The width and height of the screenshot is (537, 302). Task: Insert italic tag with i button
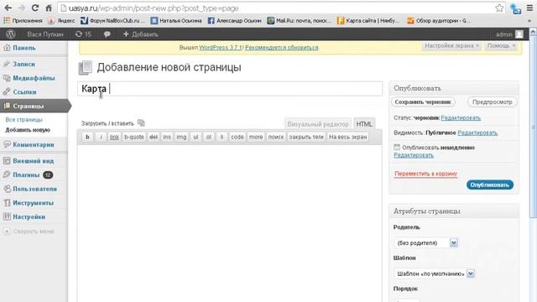tap(101, 137)
